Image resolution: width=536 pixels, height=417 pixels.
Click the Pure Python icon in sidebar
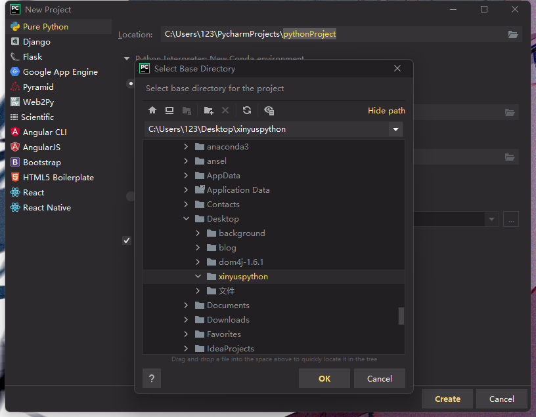pyautogui.click(x=15, y=26)
